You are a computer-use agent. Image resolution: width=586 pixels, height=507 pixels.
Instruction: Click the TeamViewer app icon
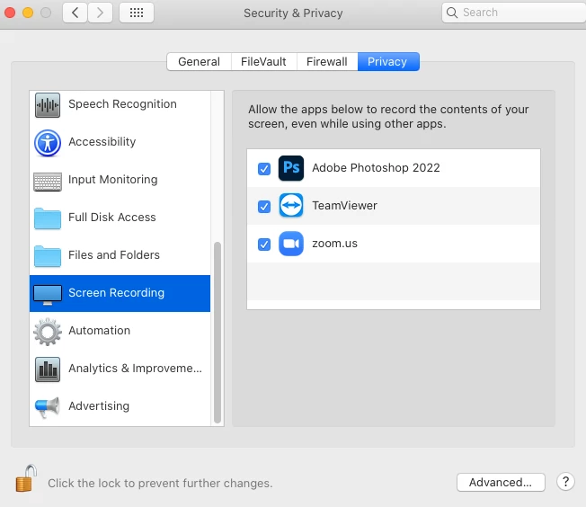(291, 205)
